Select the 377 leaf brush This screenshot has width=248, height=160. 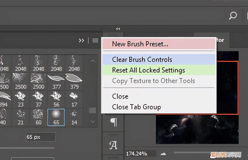click(56, 81)
